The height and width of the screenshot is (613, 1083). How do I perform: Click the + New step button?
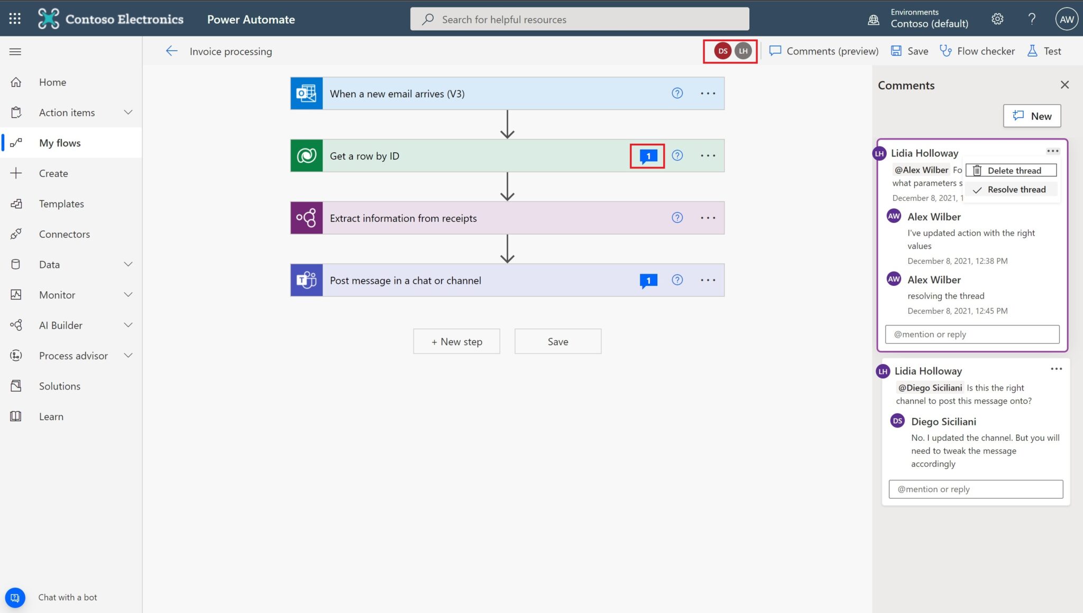pyautogui.click(x=456, y=341)
